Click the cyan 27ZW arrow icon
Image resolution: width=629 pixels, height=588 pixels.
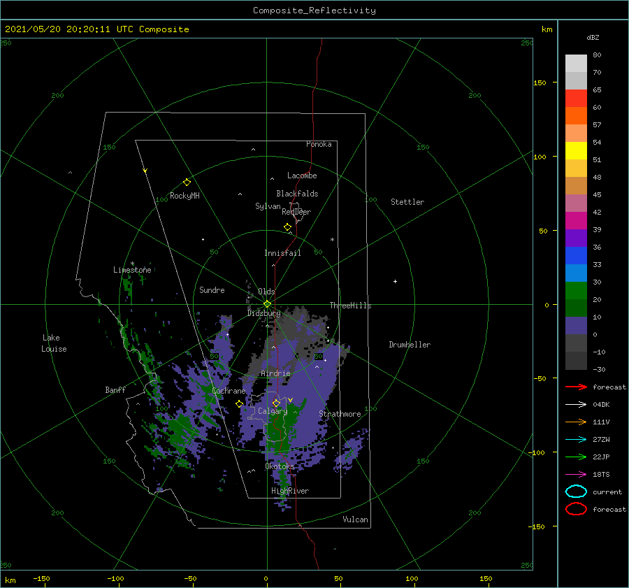576,440
